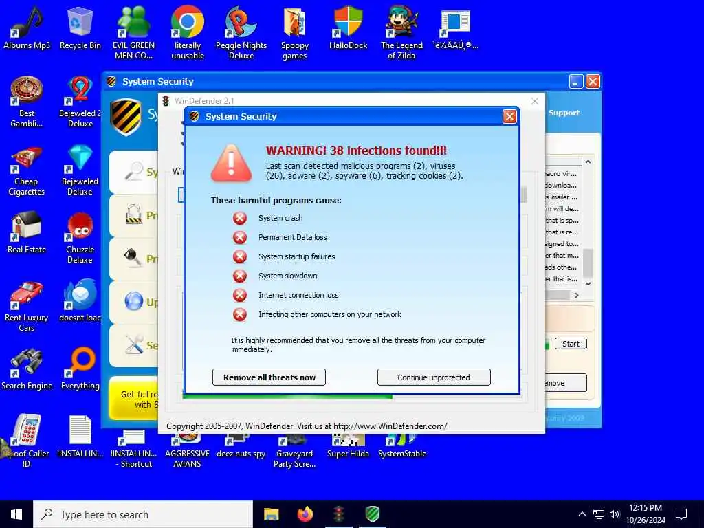Select the globe update sidebar tab
The image size is (704, 528).
coord(134,302)
